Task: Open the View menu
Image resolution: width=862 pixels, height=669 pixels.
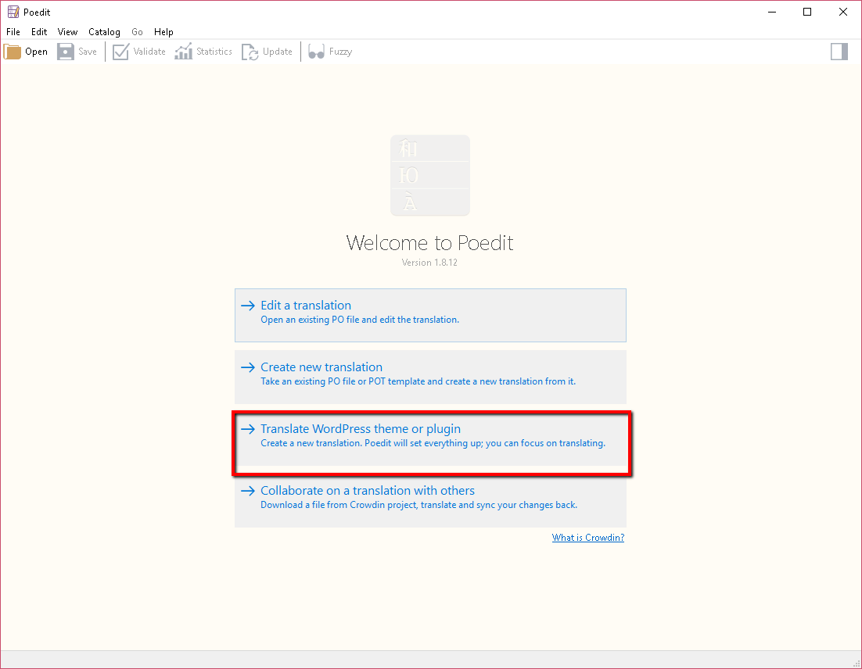Action: pyautogui.click(x=67, y=32)
